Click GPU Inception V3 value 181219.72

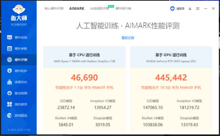(189, 108)
